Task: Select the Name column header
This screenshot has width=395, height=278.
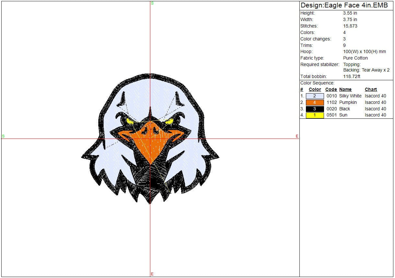Action: click(345, 90)
